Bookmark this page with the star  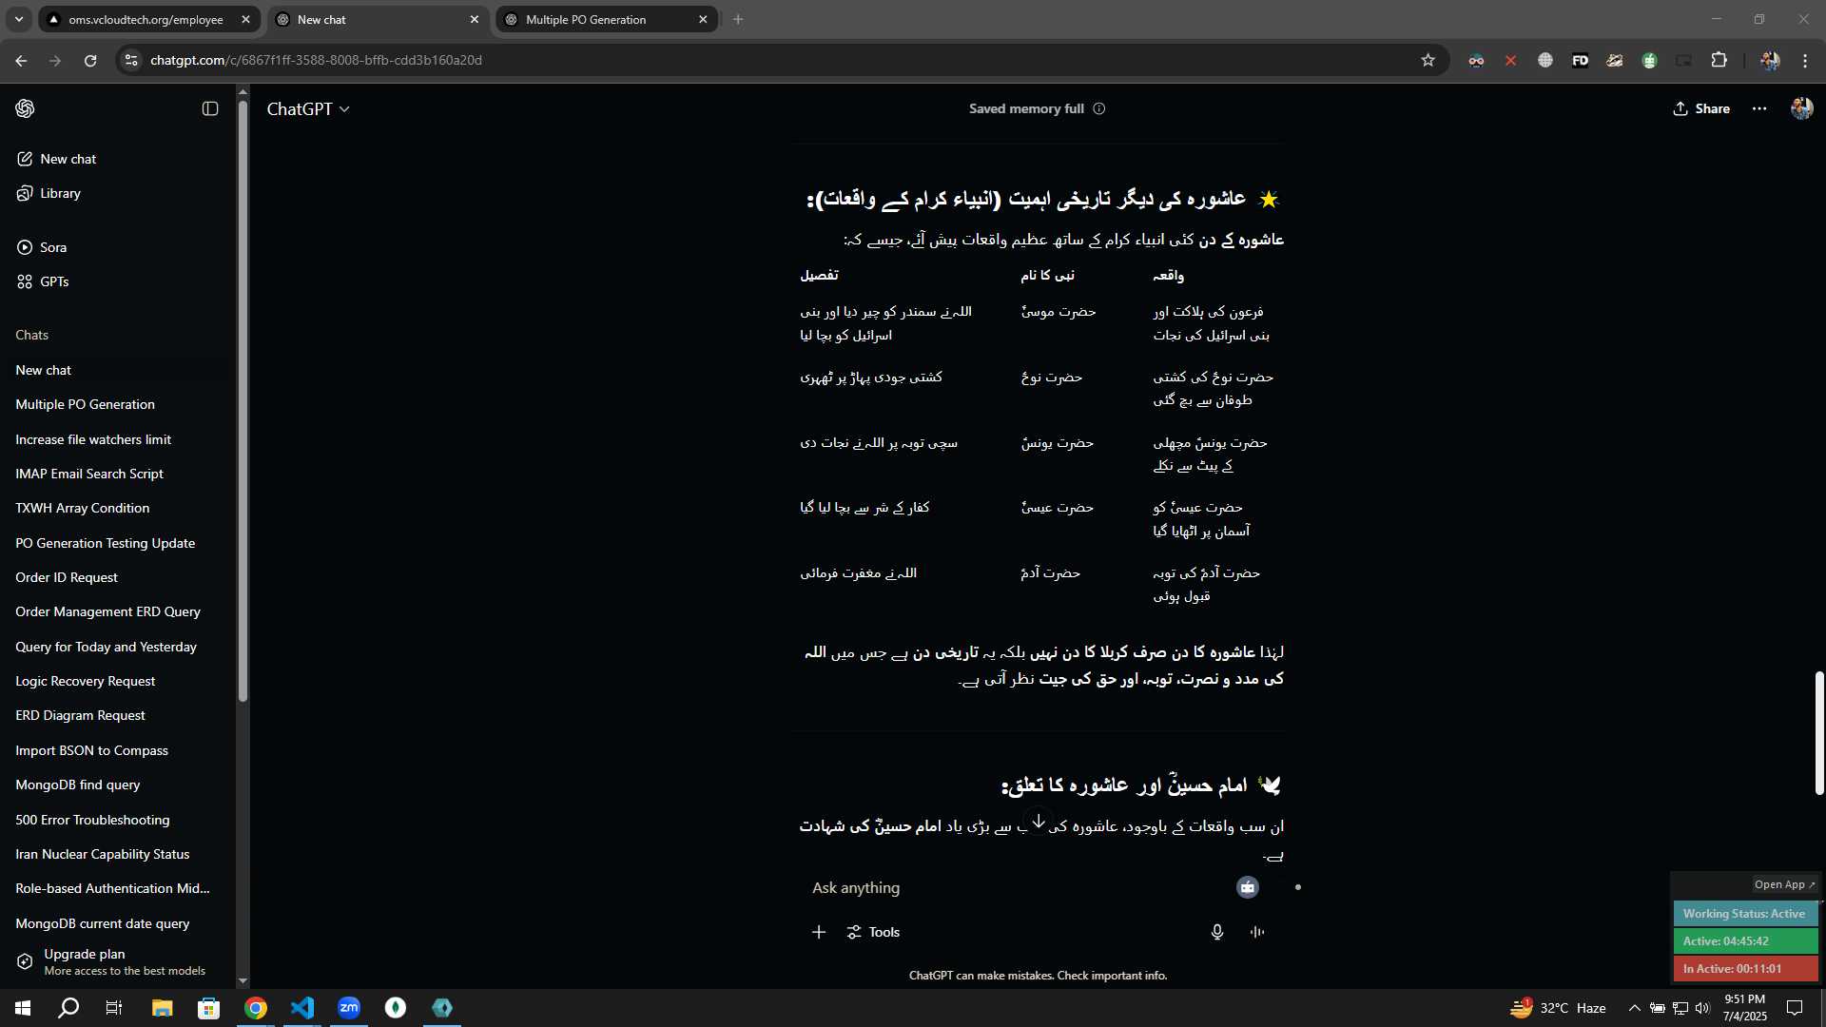click(1428, 60)
